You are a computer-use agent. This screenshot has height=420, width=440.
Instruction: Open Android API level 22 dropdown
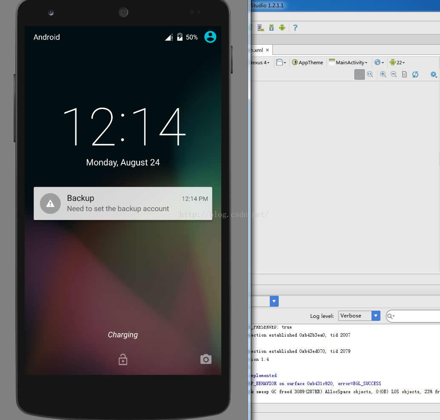coord(397,62)
